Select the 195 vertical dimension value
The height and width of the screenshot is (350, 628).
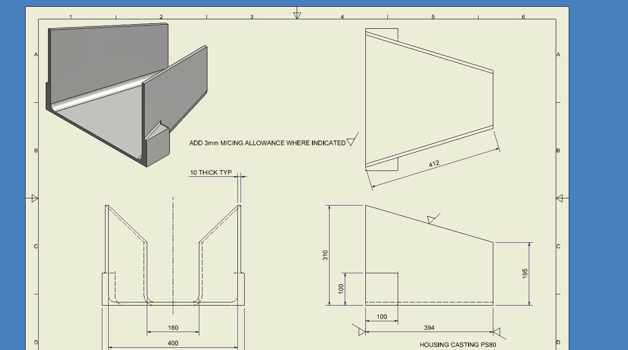click(x=525, y=274)
